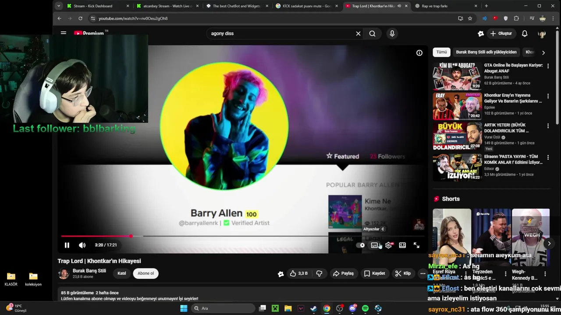The image size is (561, 315).
Task: Mute the video volume speaker icon
Action: pos(82,245)
